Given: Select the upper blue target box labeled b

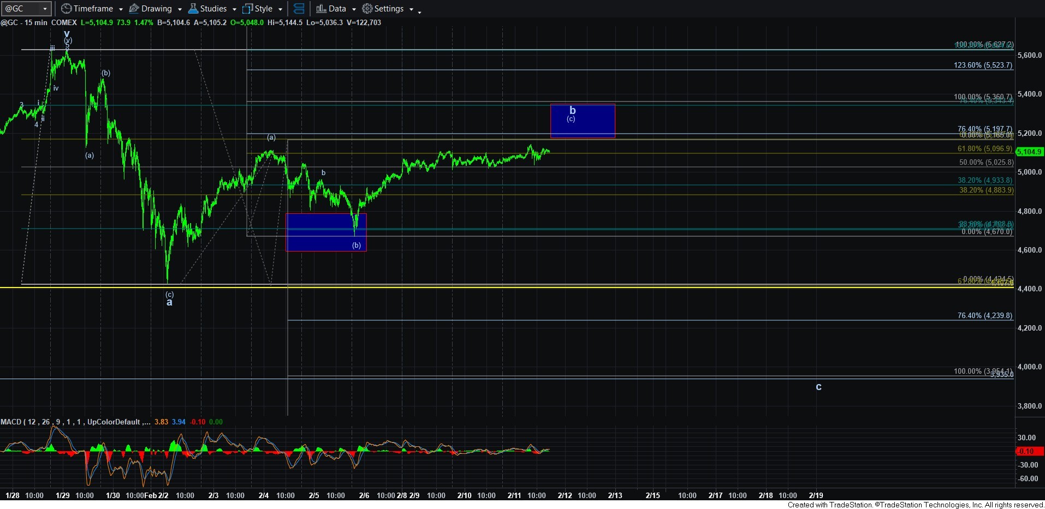Looking at the screenshot, I should pyautogui.click(x=583, y=121).
